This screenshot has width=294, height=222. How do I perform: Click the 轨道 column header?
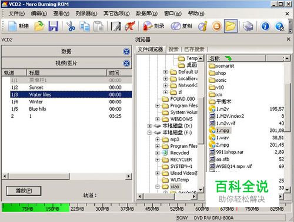(14, 73)
